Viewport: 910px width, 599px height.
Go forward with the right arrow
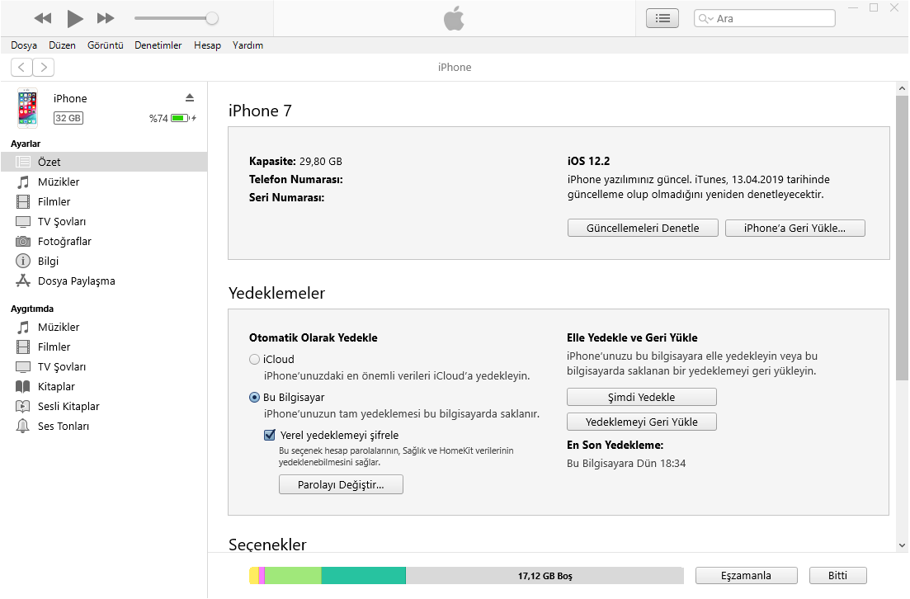tap(44, 68)
